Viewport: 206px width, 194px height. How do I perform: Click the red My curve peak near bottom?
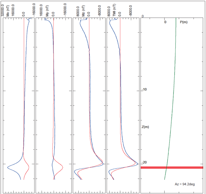[62, 167]
